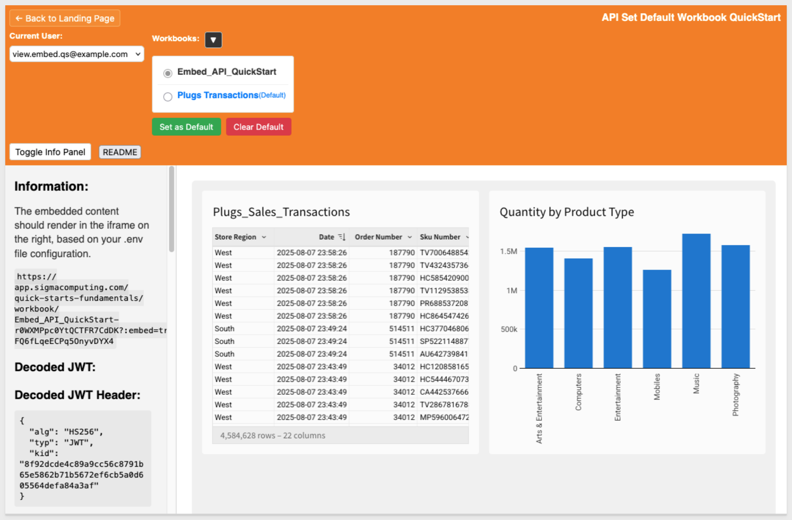Select the Plugs Transactions radio button

[x=168, y=97]
